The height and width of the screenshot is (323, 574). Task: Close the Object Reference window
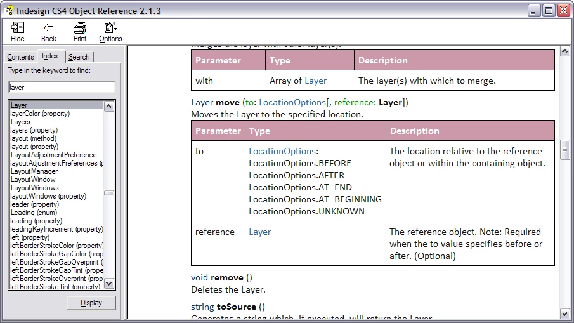(x=563, y=11)
